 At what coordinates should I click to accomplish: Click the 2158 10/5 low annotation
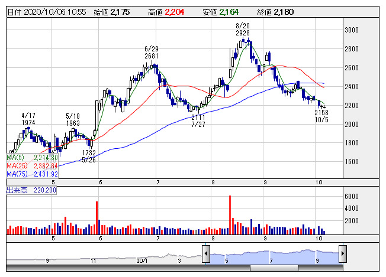[321, 116]
